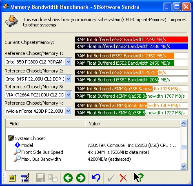The width and height of the screenshot is (193, 186).
Task: Open Reference Chipset/Memory 2 dropdown arrow
Action: tap(69, 79)
